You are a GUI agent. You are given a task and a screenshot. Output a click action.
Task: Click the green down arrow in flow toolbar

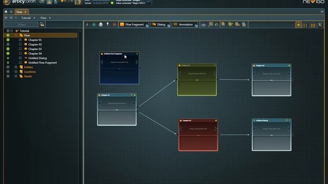[94, 25]
